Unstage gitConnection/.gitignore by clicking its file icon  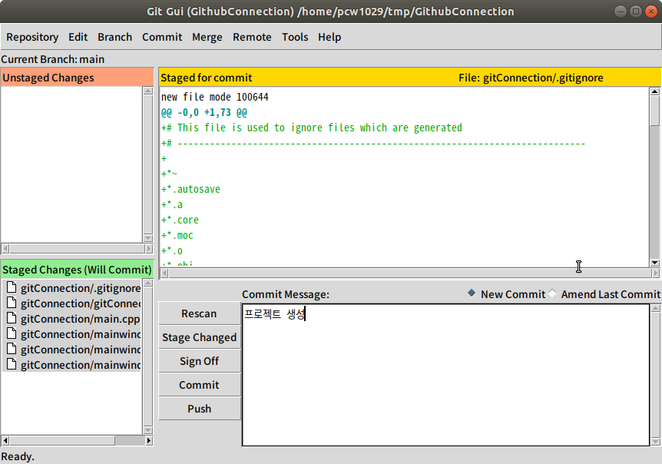11,287
